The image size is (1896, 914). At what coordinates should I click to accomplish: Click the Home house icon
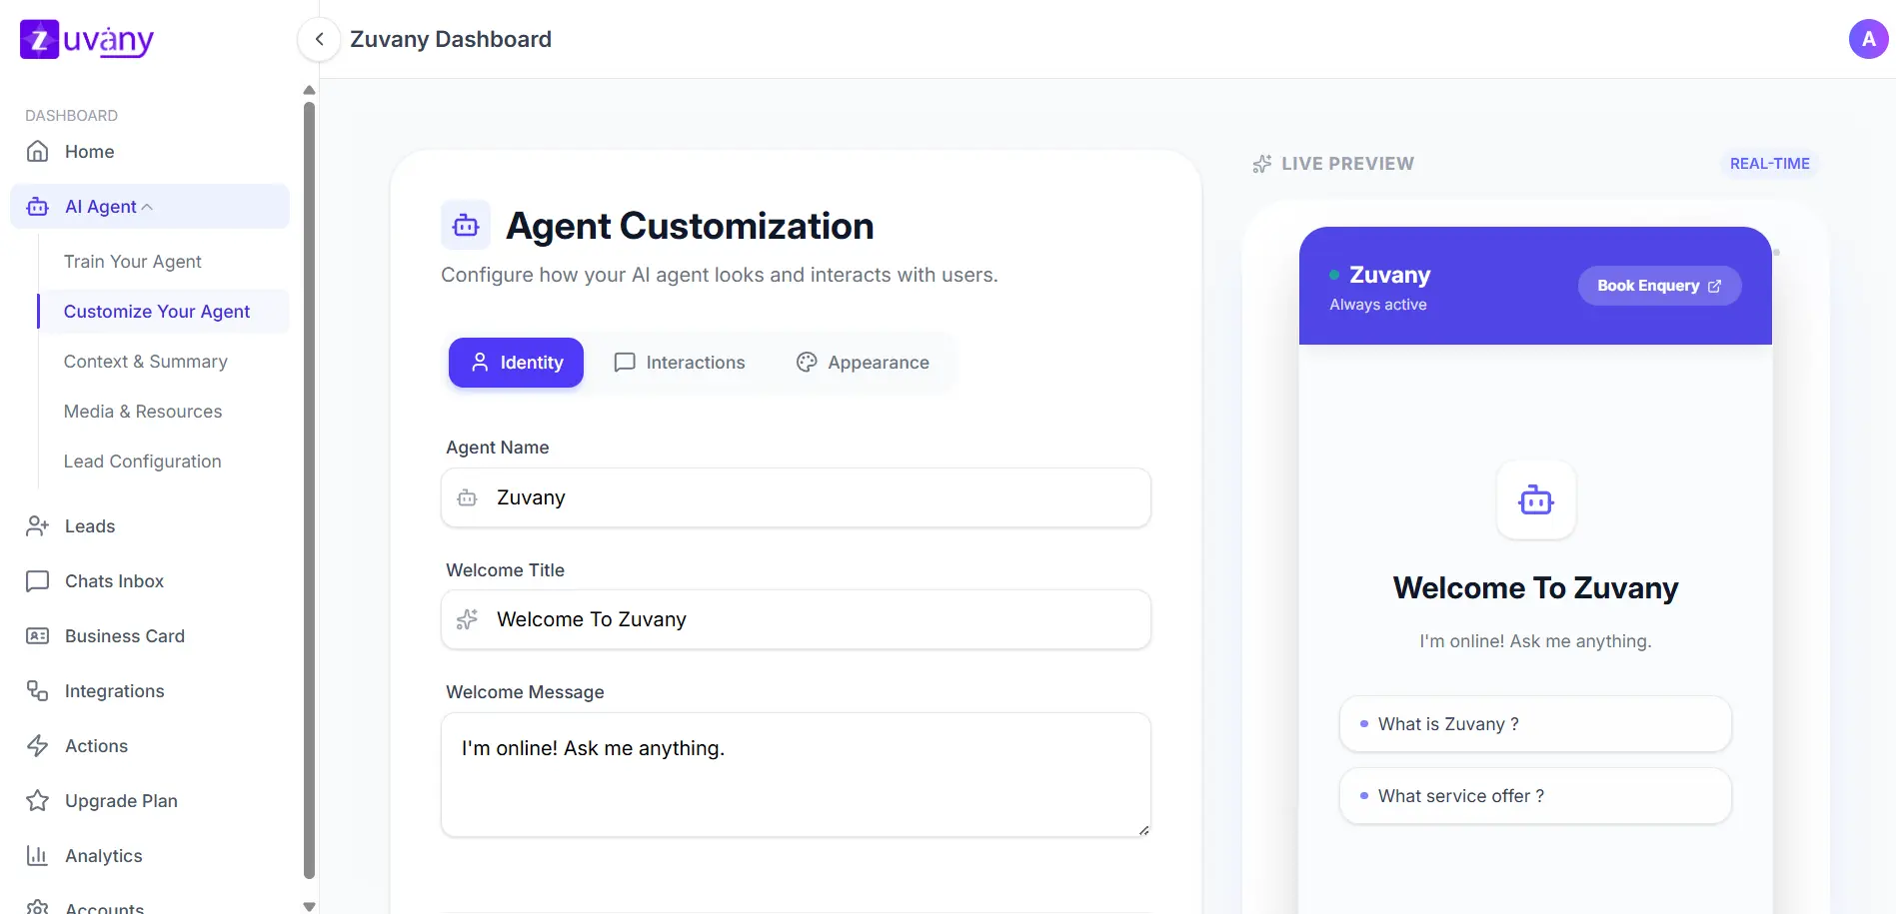[x=37, y=151]
